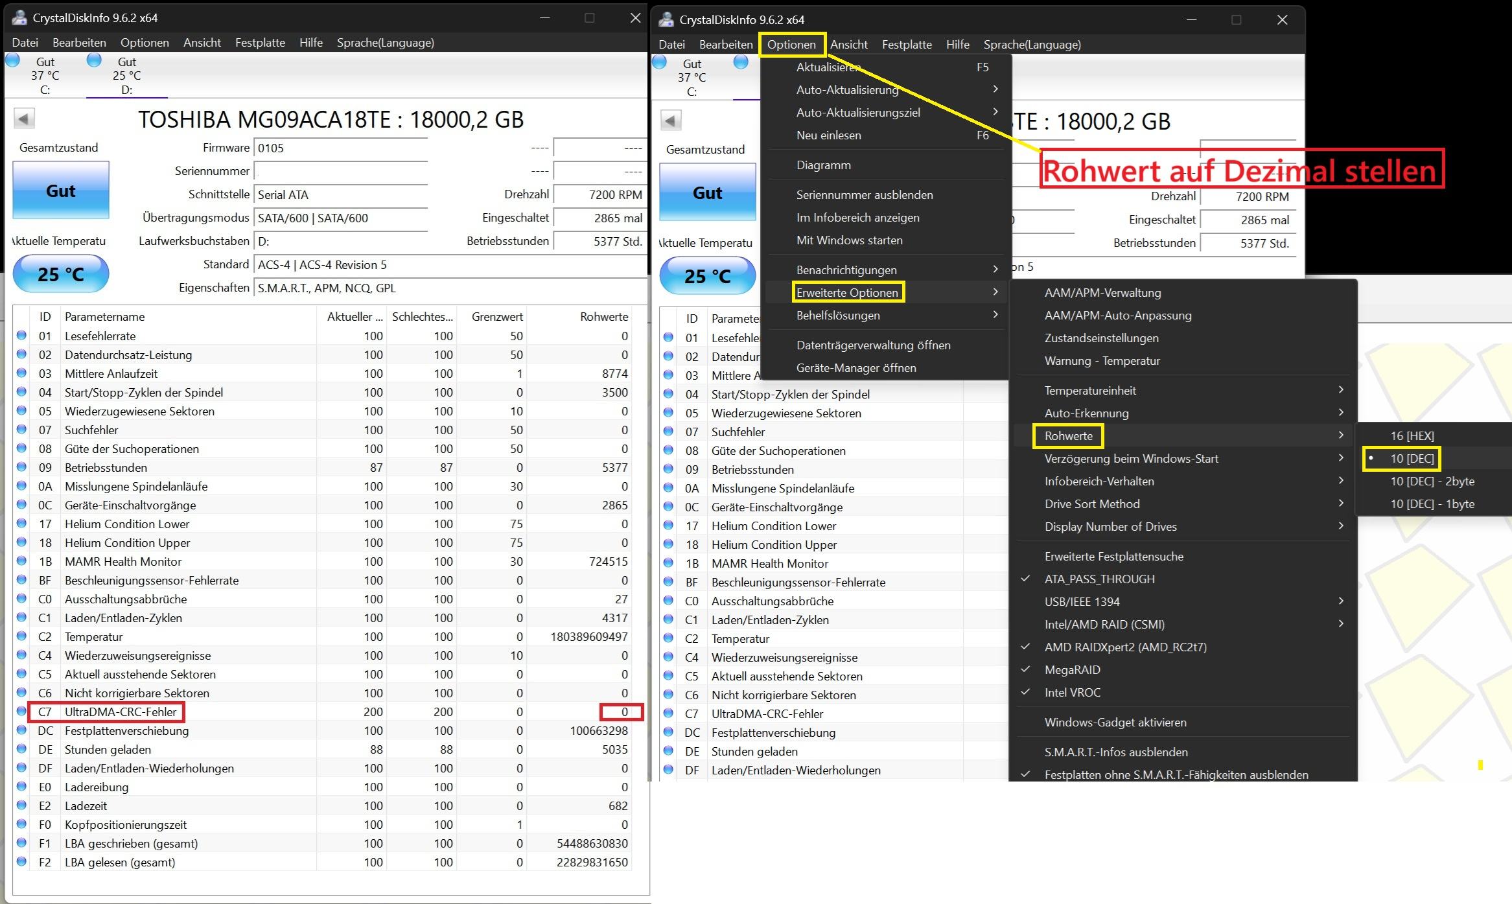Toggle Intel VROC checkmark option
Screen dimensions: 1512x904
click(x=1072, y=693)
